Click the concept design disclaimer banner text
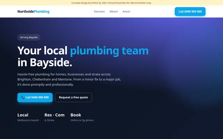This screenshot has width=223, height=139. 111,3
